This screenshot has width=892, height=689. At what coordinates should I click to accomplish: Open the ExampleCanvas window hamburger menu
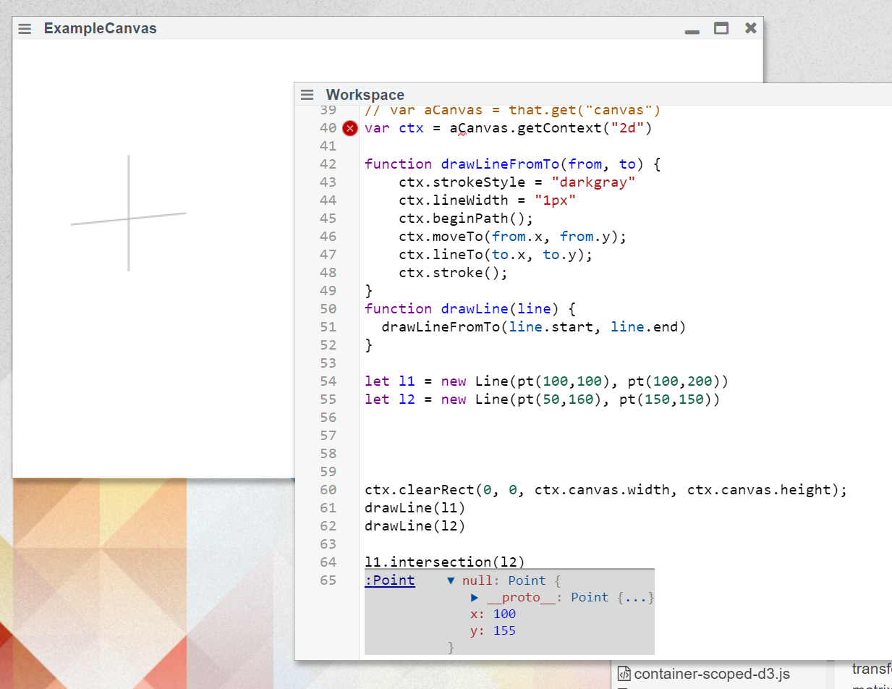(x=25, y=29)
